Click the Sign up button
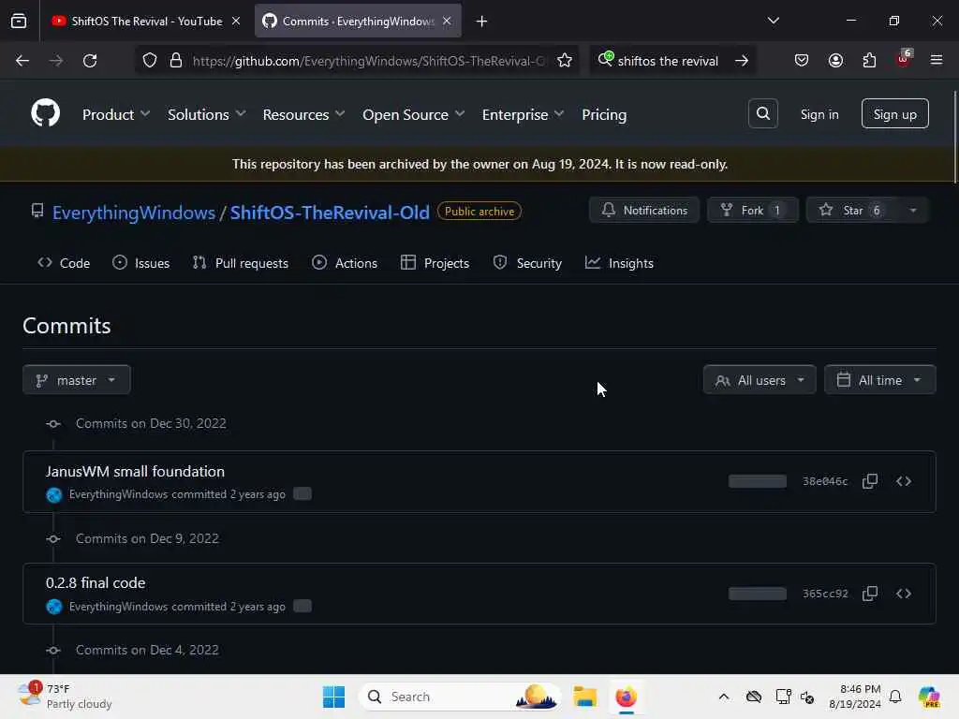 point(894,113)
